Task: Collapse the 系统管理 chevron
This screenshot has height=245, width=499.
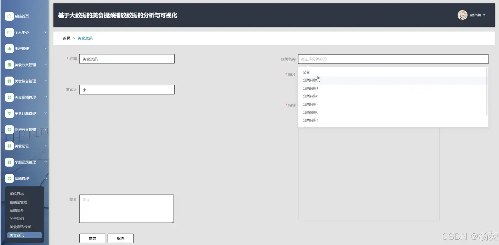Action: pyautogui.click(x=45, y=178)
